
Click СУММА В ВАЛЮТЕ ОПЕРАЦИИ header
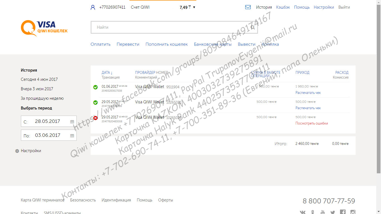tap(266, 74)
